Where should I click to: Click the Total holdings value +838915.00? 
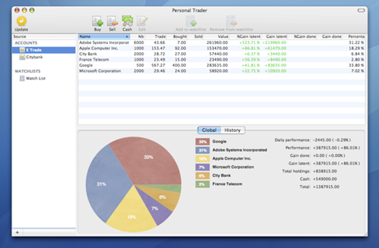coord(325,171)
